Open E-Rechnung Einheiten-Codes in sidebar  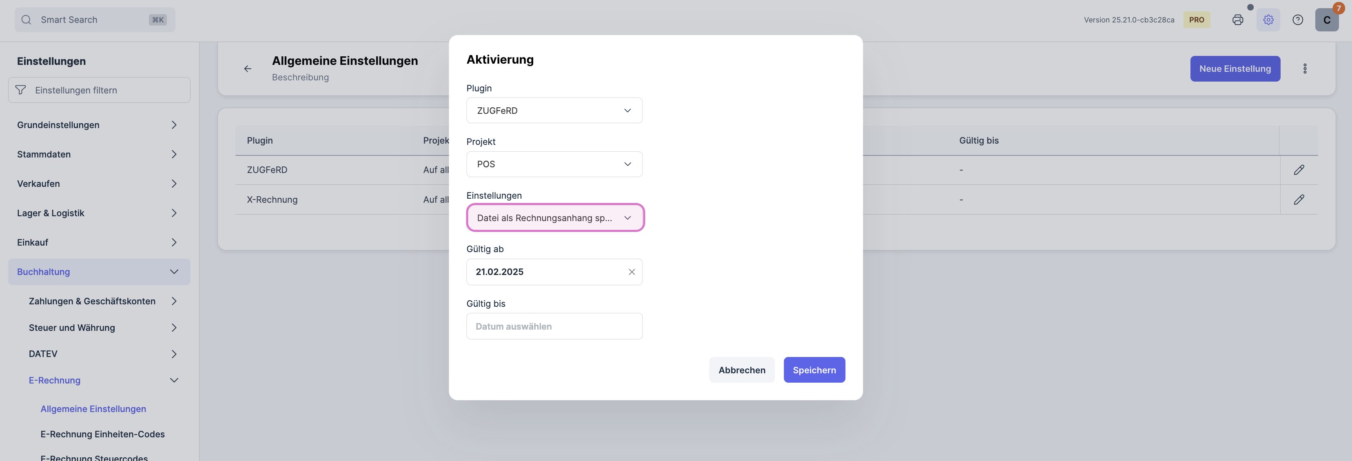point(102,434)
